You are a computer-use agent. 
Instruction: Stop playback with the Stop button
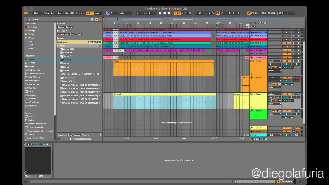coord(165,13)
